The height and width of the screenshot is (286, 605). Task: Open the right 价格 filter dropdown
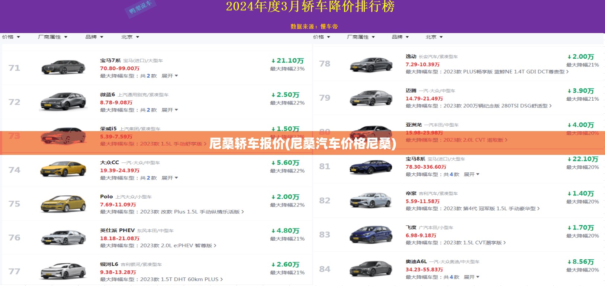322,37
